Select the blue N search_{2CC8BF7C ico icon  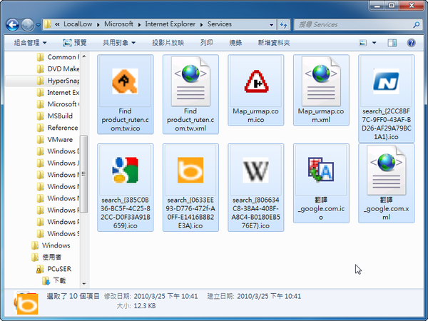tap(386, 81)
